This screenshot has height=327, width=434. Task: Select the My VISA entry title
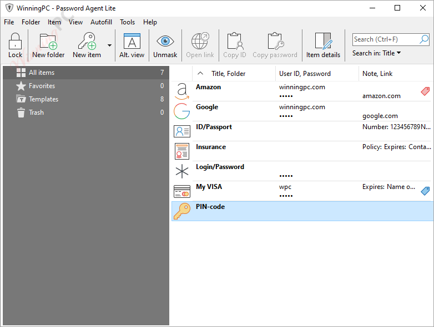tap(209, 187)
